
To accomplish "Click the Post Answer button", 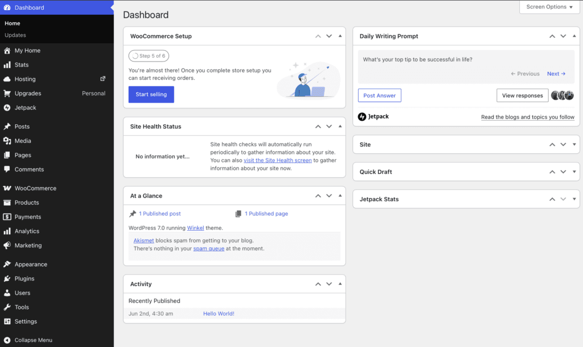I will 380,96.
